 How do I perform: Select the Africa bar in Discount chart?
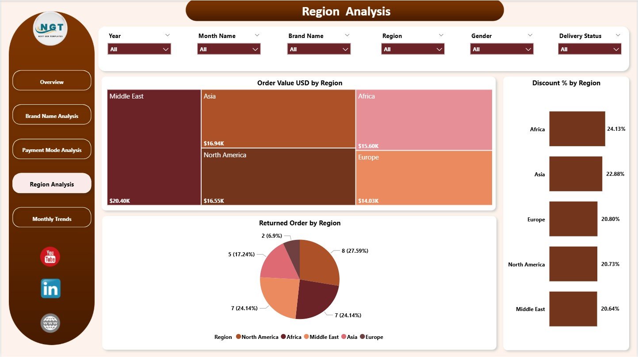(577, 129)
